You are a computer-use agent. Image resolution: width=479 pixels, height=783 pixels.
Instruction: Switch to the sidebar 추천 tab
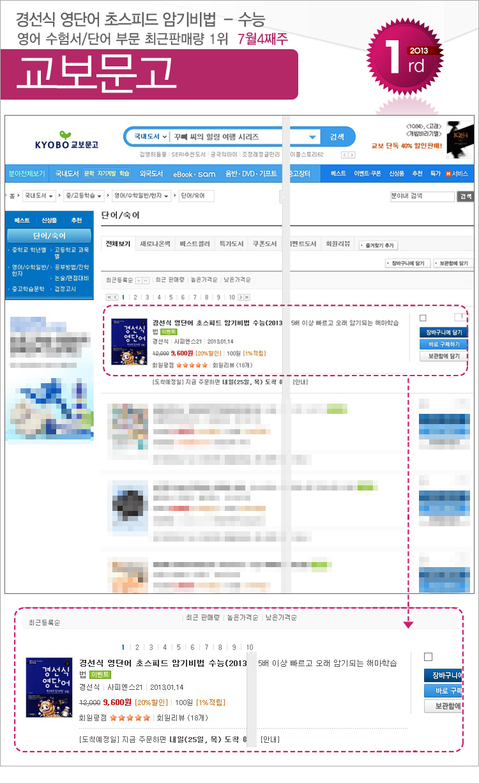77,220
